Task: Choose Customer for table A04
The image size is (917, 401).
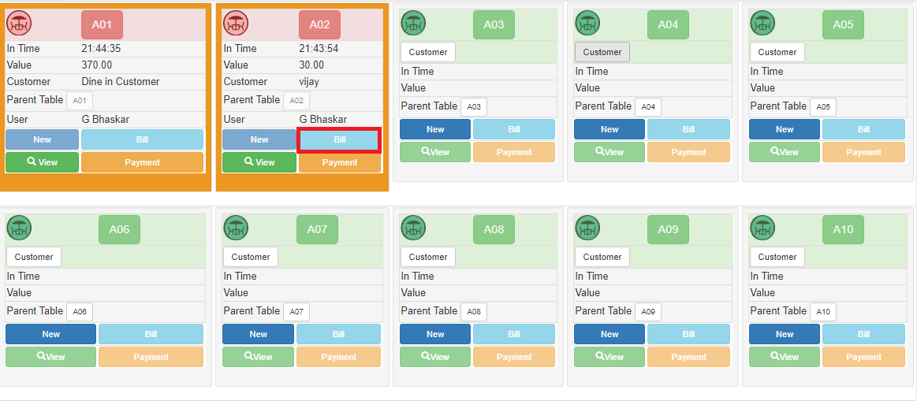Action: click(x=602, y=52)
